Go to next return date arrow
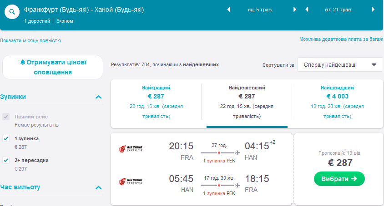The height and width of the screenshot is (206, 384). click(373, 9)
